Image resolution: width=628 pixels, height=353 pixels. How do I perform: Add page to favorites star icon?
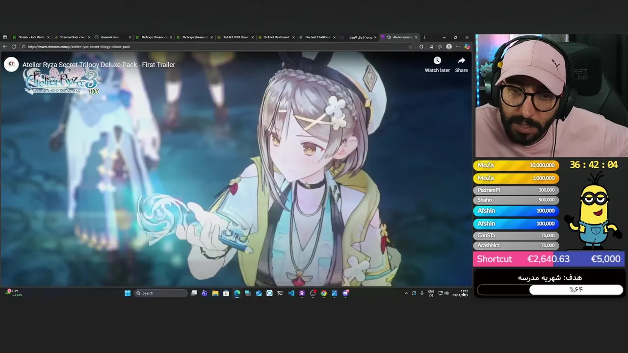click(411, 47)
